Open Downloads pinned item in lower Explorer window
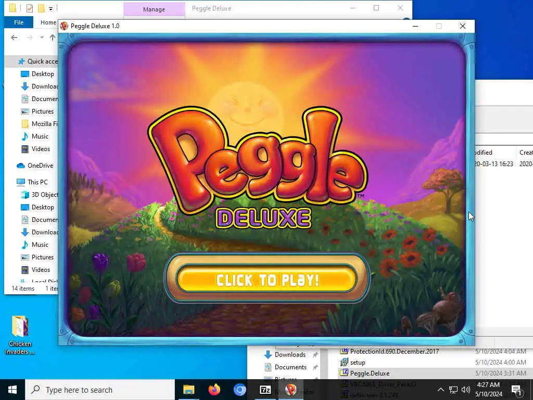Image resolution: width=533 pixels, height=400 pixels. [x=290, y=354]
